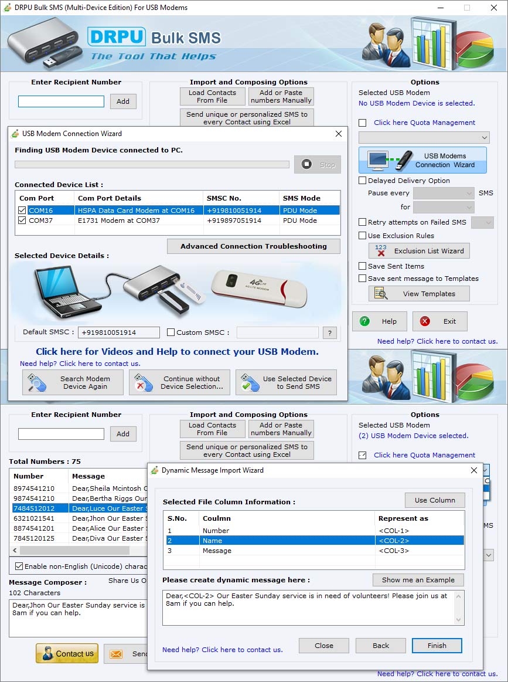
Task: Open the USB Modems Connection Wizard
Action: coord(423,160)
